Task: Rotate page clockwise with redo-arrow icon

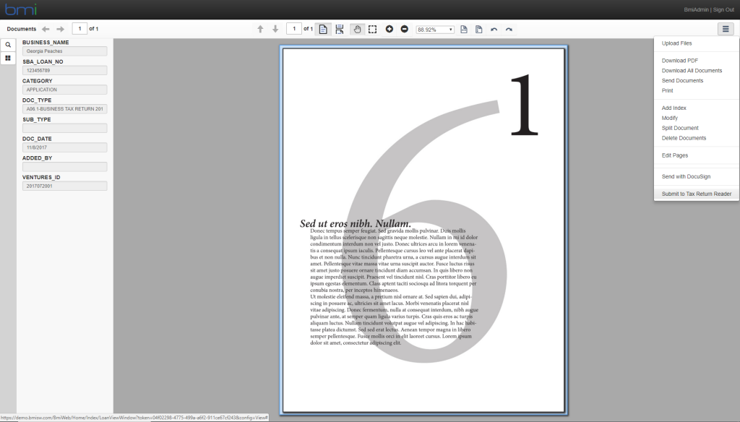Action: click(509, 29)
